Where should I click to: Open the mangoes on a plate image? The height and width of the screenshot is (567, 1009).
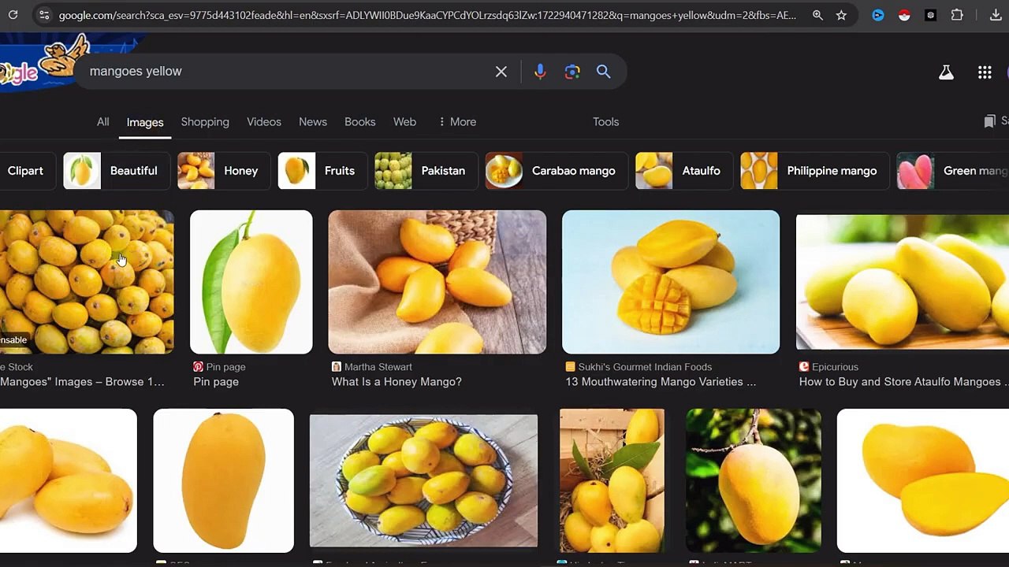click(x=424, y=480)
